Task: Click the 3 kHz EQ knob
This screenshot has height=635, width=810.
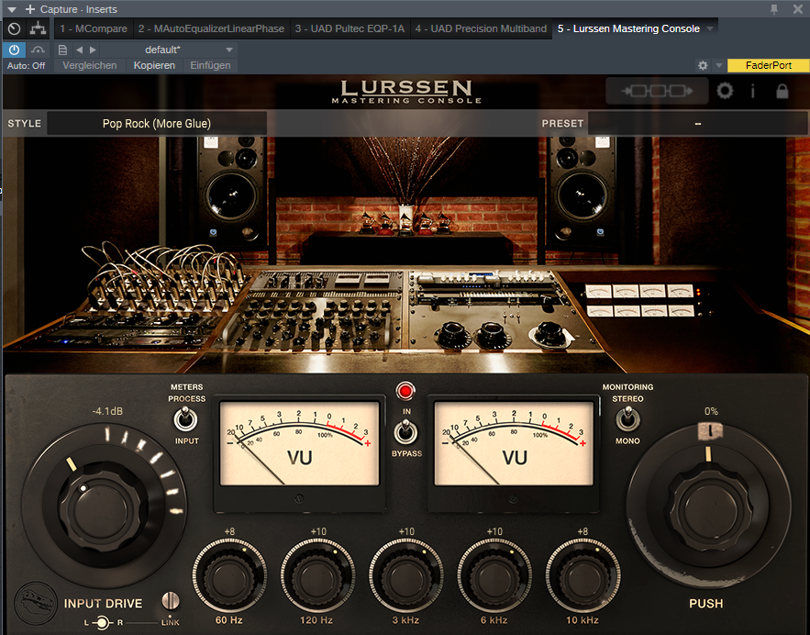Action: click(x=405, y=576)
